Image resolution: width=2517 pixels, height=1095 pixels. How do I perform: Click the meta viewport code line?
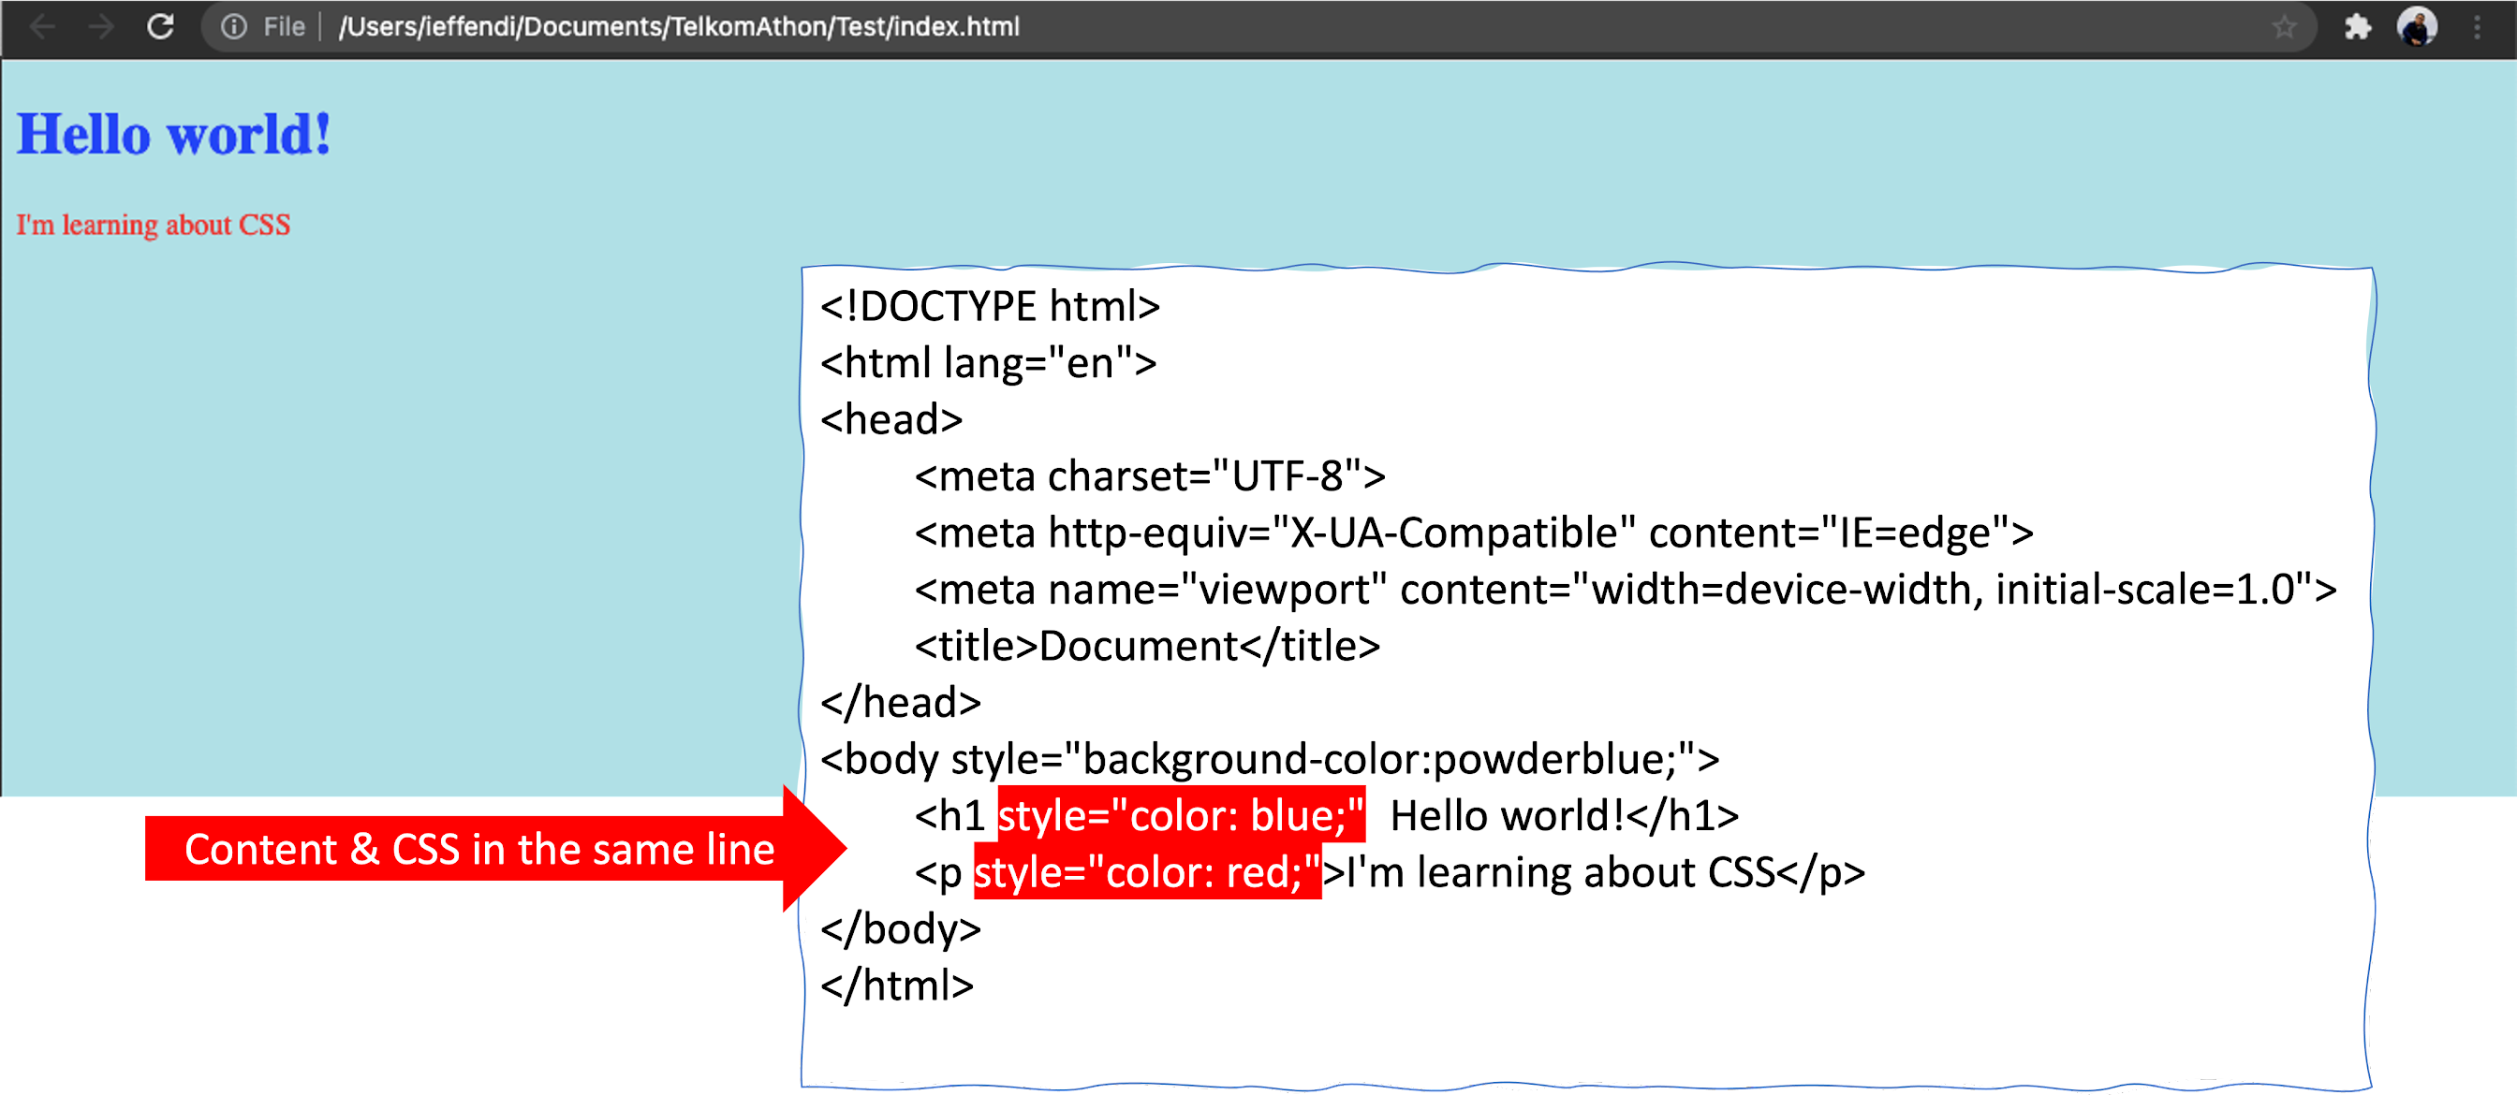coord(1625,589)
